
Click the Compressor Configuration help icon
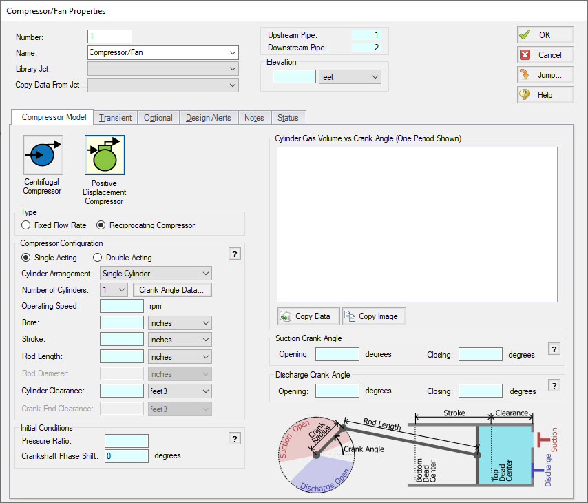point(234,254)
